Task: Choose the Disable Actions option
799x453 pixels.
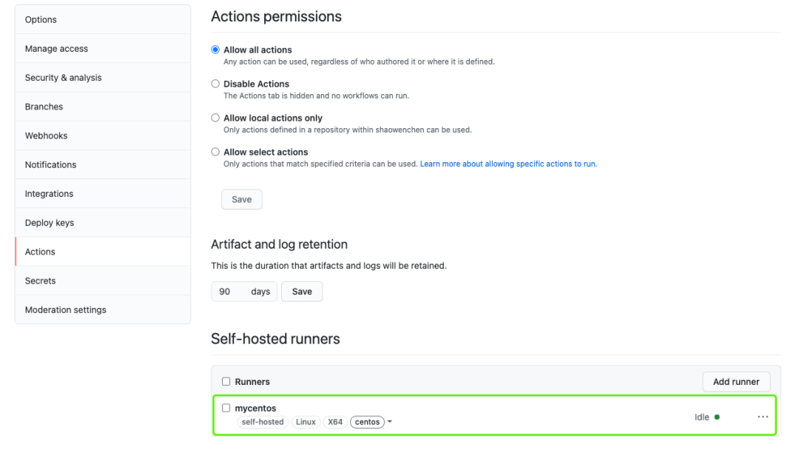Action: [215, 84]
